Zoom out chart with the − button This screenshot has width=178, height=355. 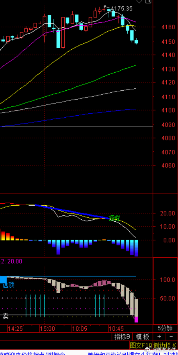171,337
